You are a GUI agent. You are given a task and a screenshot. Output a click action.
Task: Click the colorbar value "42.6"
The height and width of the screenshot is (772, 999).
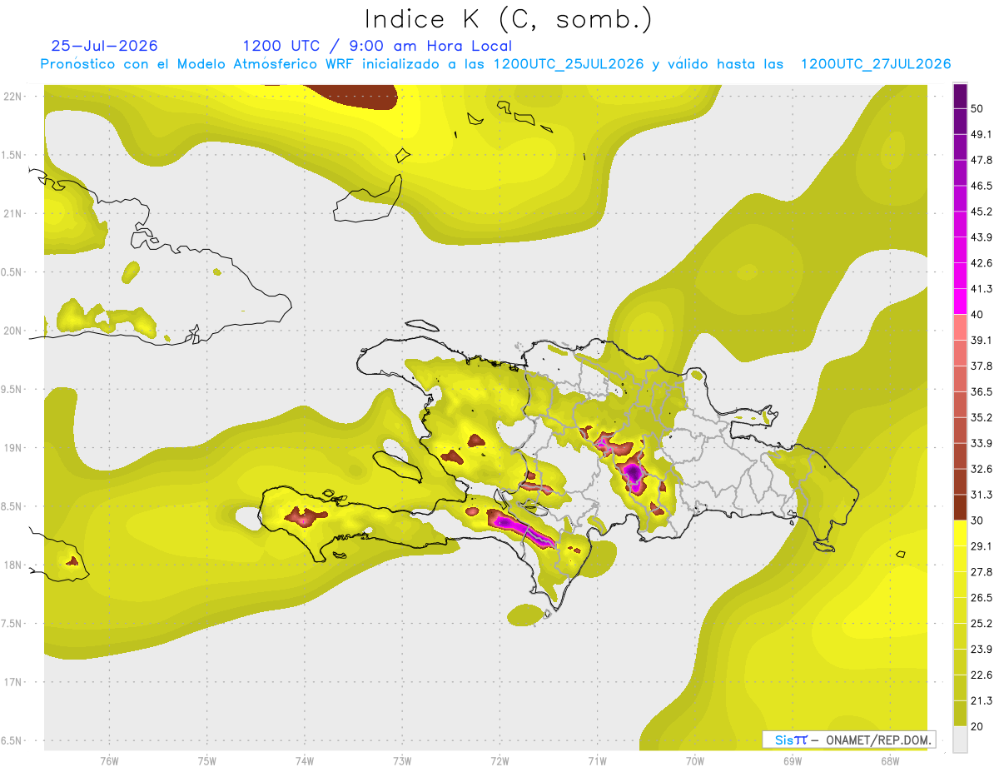(982, 263)
